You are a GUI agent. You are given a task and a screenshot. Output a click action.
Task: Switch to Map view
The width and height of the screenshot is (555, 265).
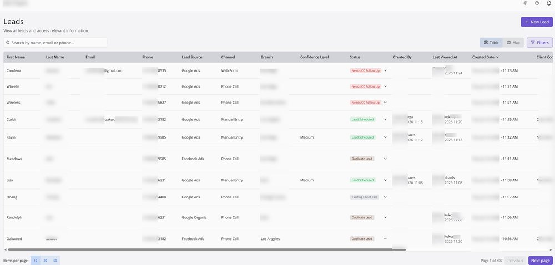[513, 42]
